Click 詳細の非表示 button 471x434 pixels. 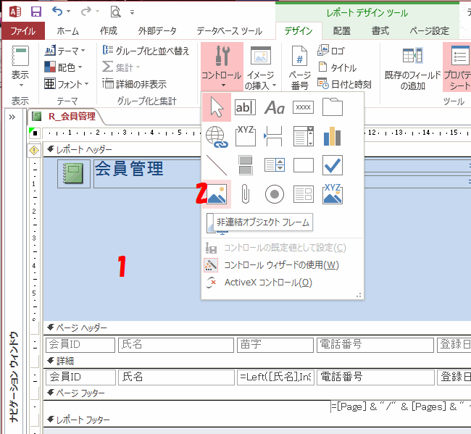click(134, 84)
